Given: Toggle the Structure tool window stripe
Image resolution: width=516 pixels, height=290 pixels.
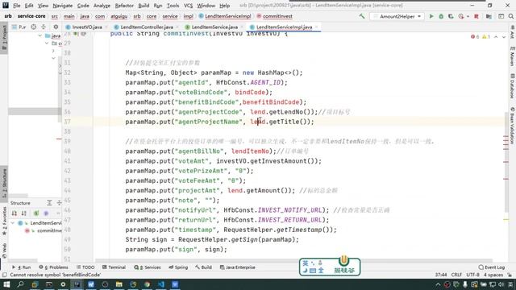Looking at the screenshot, I should click(4, 183).
